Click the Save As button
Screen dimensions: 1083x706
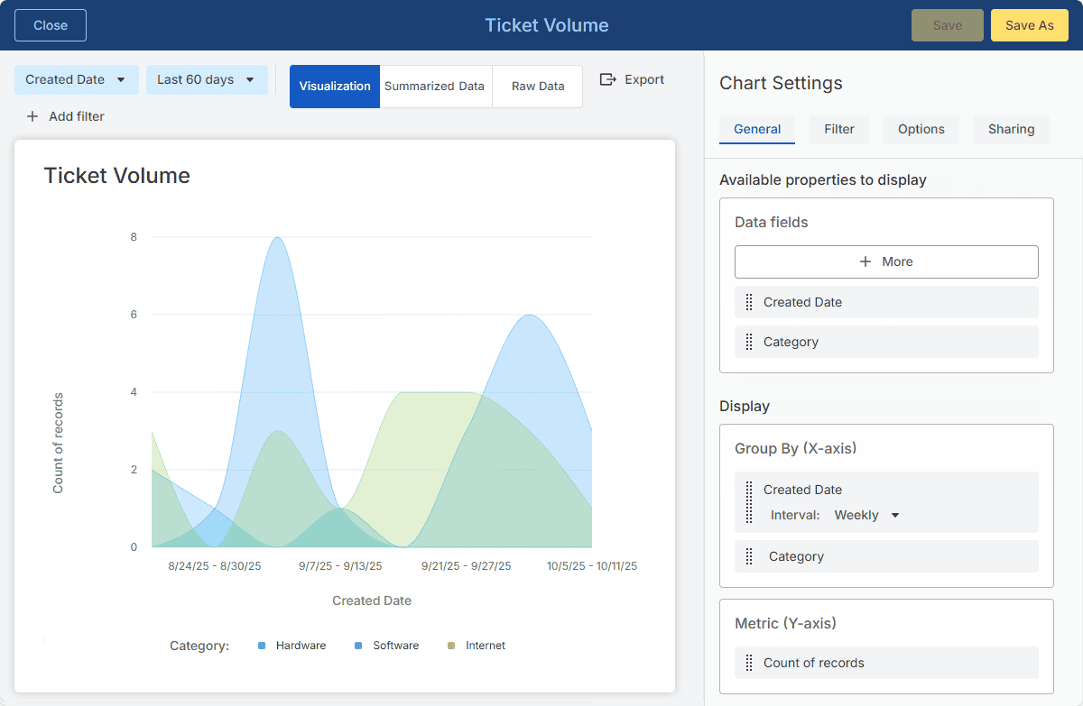pos(1029,25)
